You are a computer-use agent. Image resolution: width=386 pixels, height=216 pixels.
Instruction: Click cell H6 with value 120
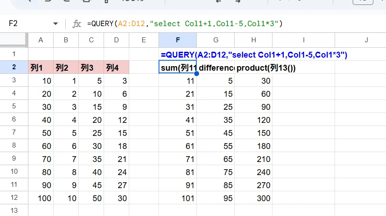pyautogui.click(x=254, y=120)
